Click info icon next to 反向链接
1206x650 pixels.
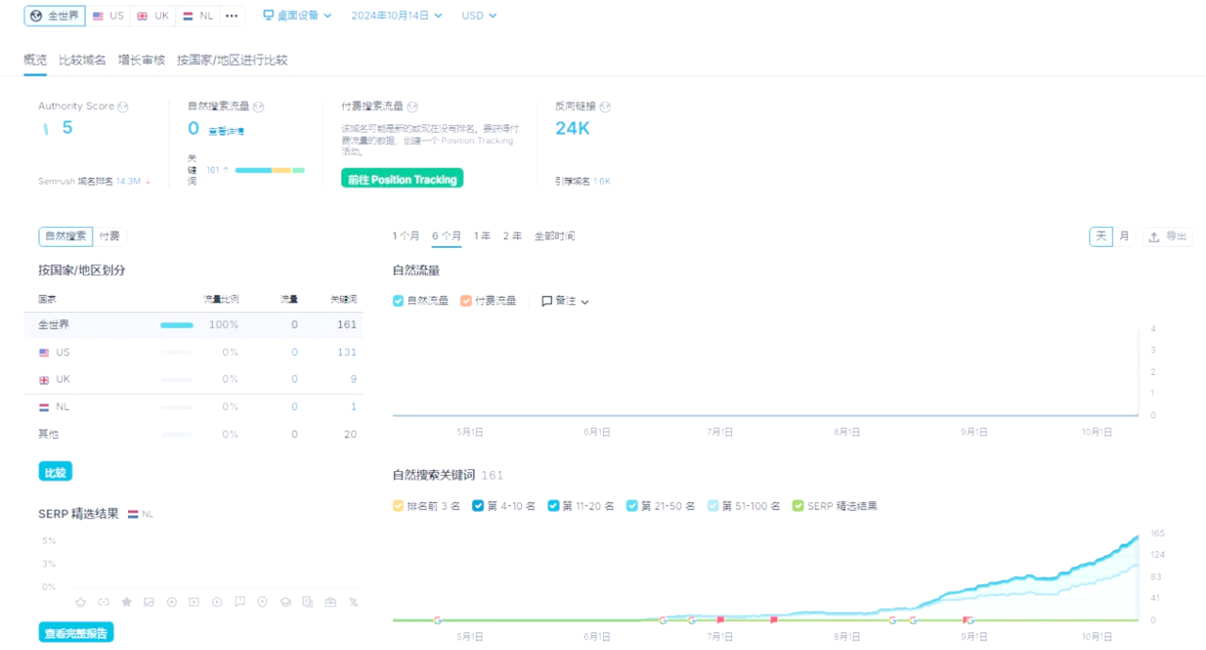click(x=605, y=107)
